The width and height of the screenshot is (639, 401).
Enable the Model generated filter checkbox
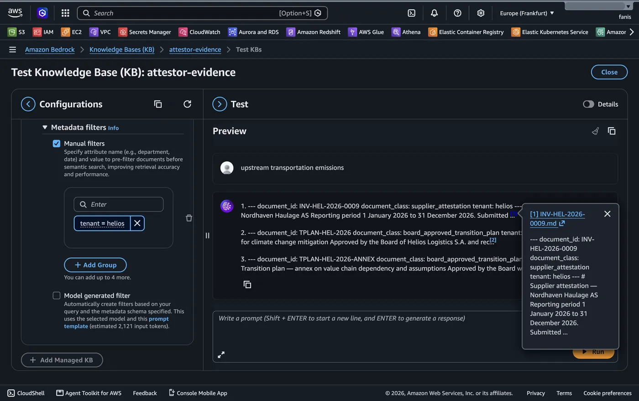[x=57, y=296]
